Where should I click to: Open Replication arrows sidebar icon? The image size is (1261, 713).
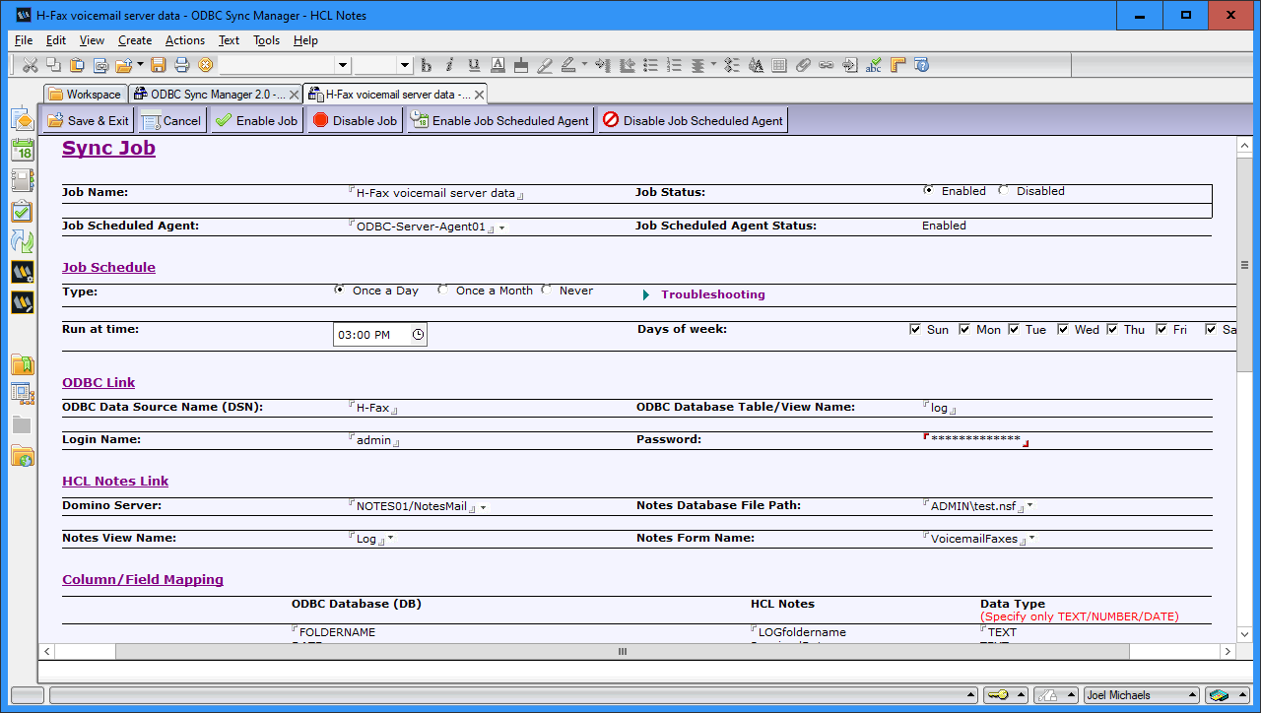[22, 241]
